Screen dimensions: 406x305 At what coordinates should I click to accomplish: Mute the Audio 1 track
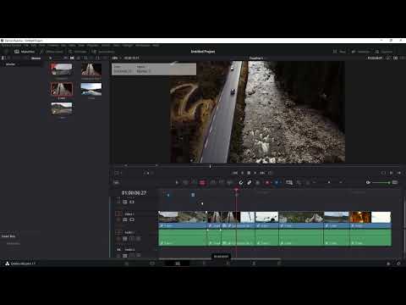pos(138,239)
